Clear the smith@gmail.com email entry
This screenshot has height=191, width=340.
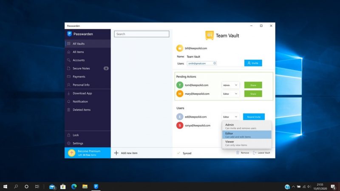[215, 63]
